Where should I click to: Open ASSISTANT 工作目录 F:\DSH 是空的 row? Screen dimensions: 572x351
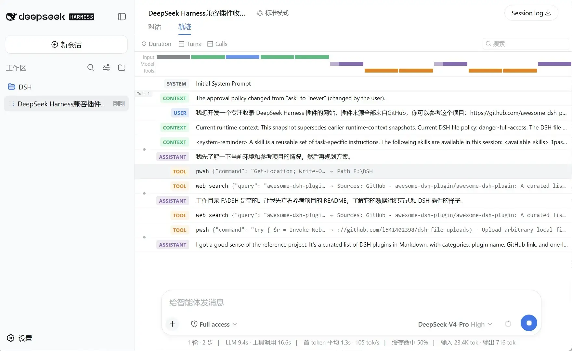pos(353,201)
